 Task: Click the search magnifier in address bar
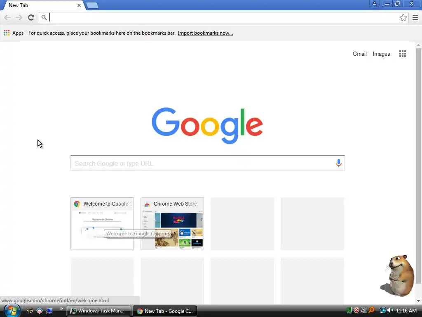pyautogui.click(x=44, y=17)
